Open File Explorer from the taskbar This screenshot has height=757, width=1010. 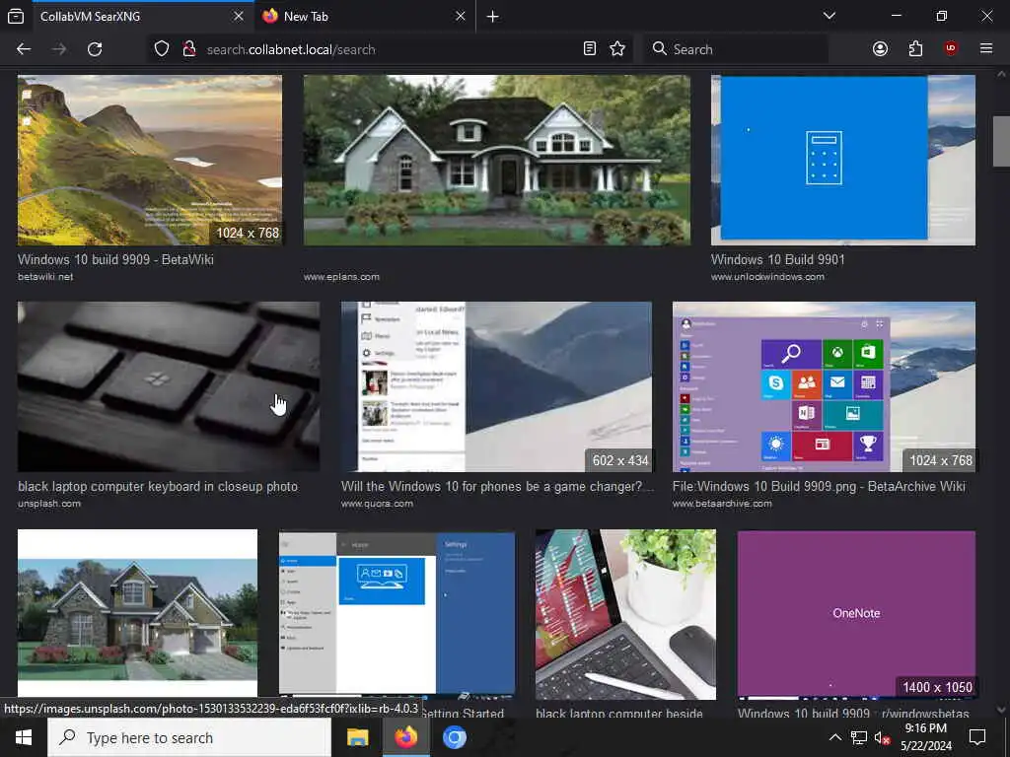pos(357,737)
